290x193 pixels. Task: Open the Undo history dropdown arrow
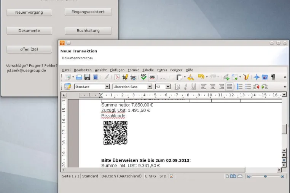pyautogui.click(x=207, y=77)
